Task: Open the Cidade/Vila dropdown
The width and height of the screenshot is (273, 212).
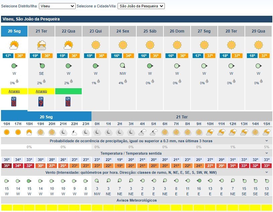Action: [141, 6]
